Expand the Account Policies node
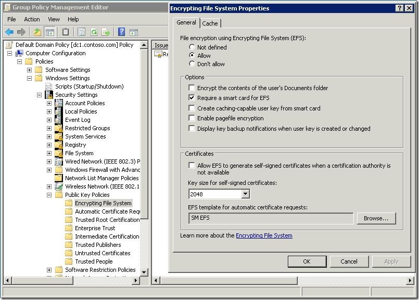Image resolution: width=419 pixels, height=300 pixels. tap(49, 103)
